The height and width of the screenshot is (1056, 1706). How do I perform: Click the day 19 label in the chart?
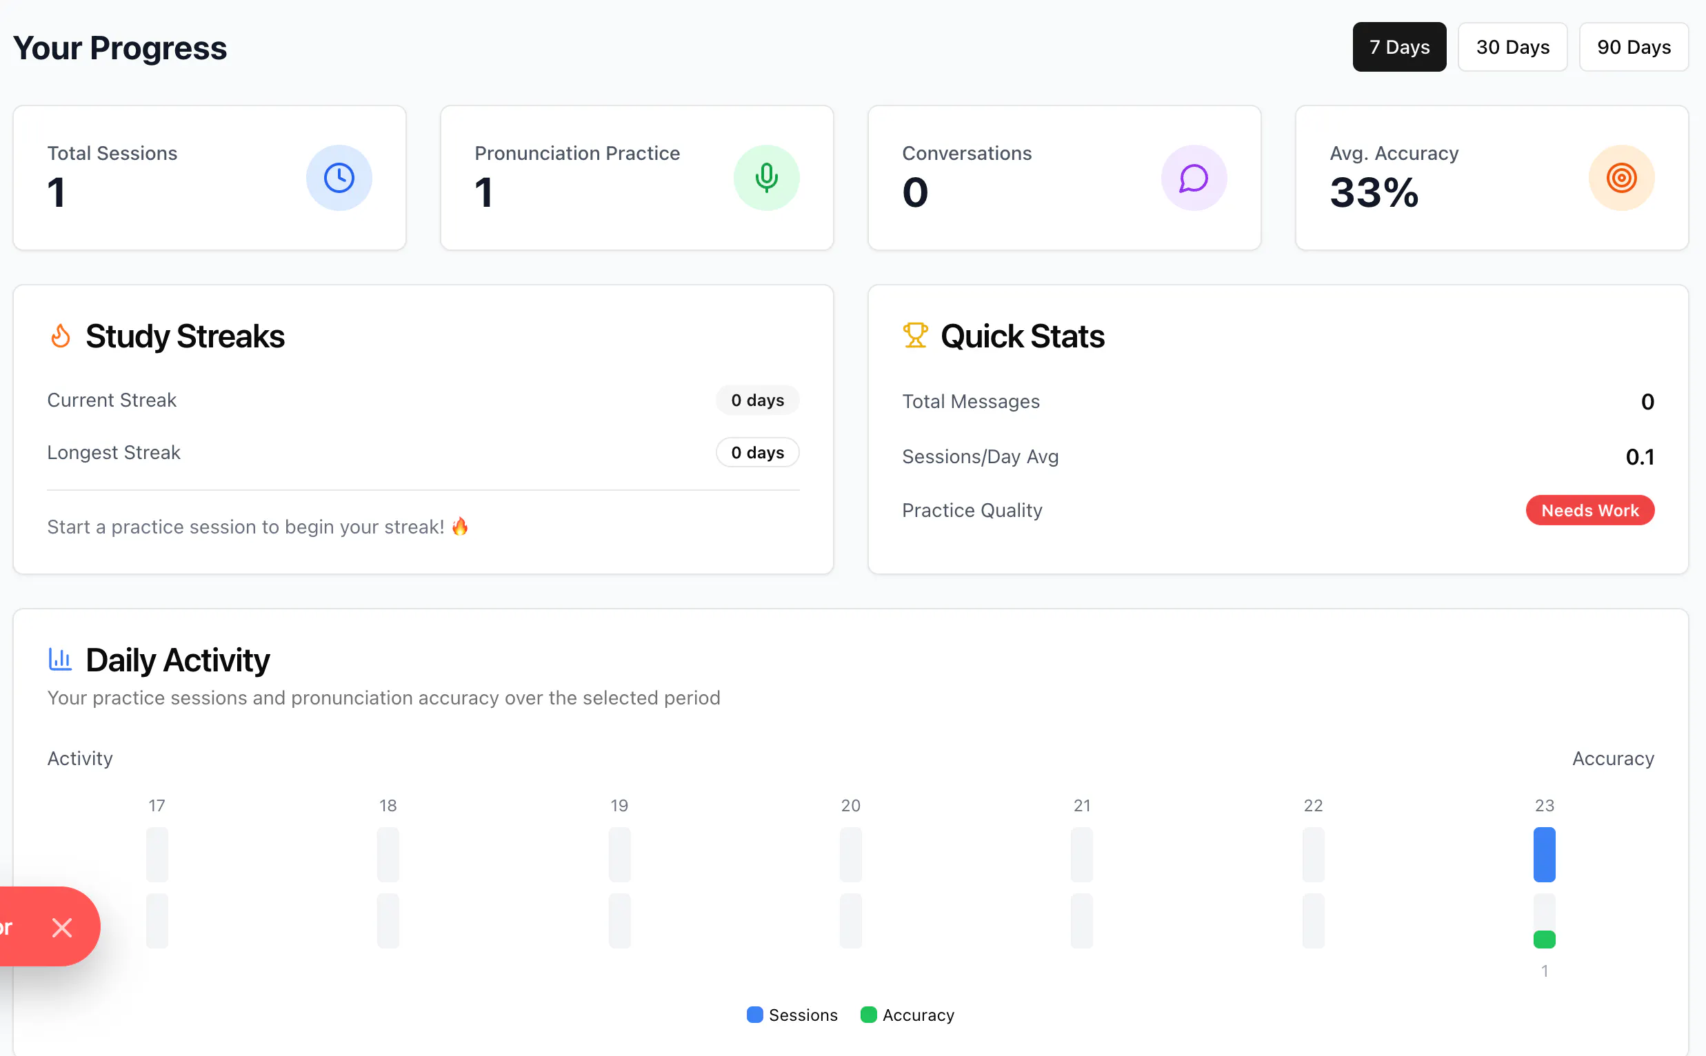click(619, 805)
